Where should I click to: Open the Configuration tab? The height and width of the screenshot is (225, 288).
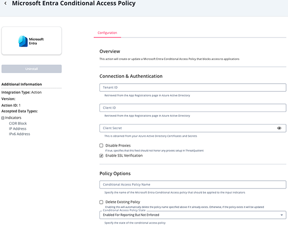pyautogui.click(x=107, y=33)
